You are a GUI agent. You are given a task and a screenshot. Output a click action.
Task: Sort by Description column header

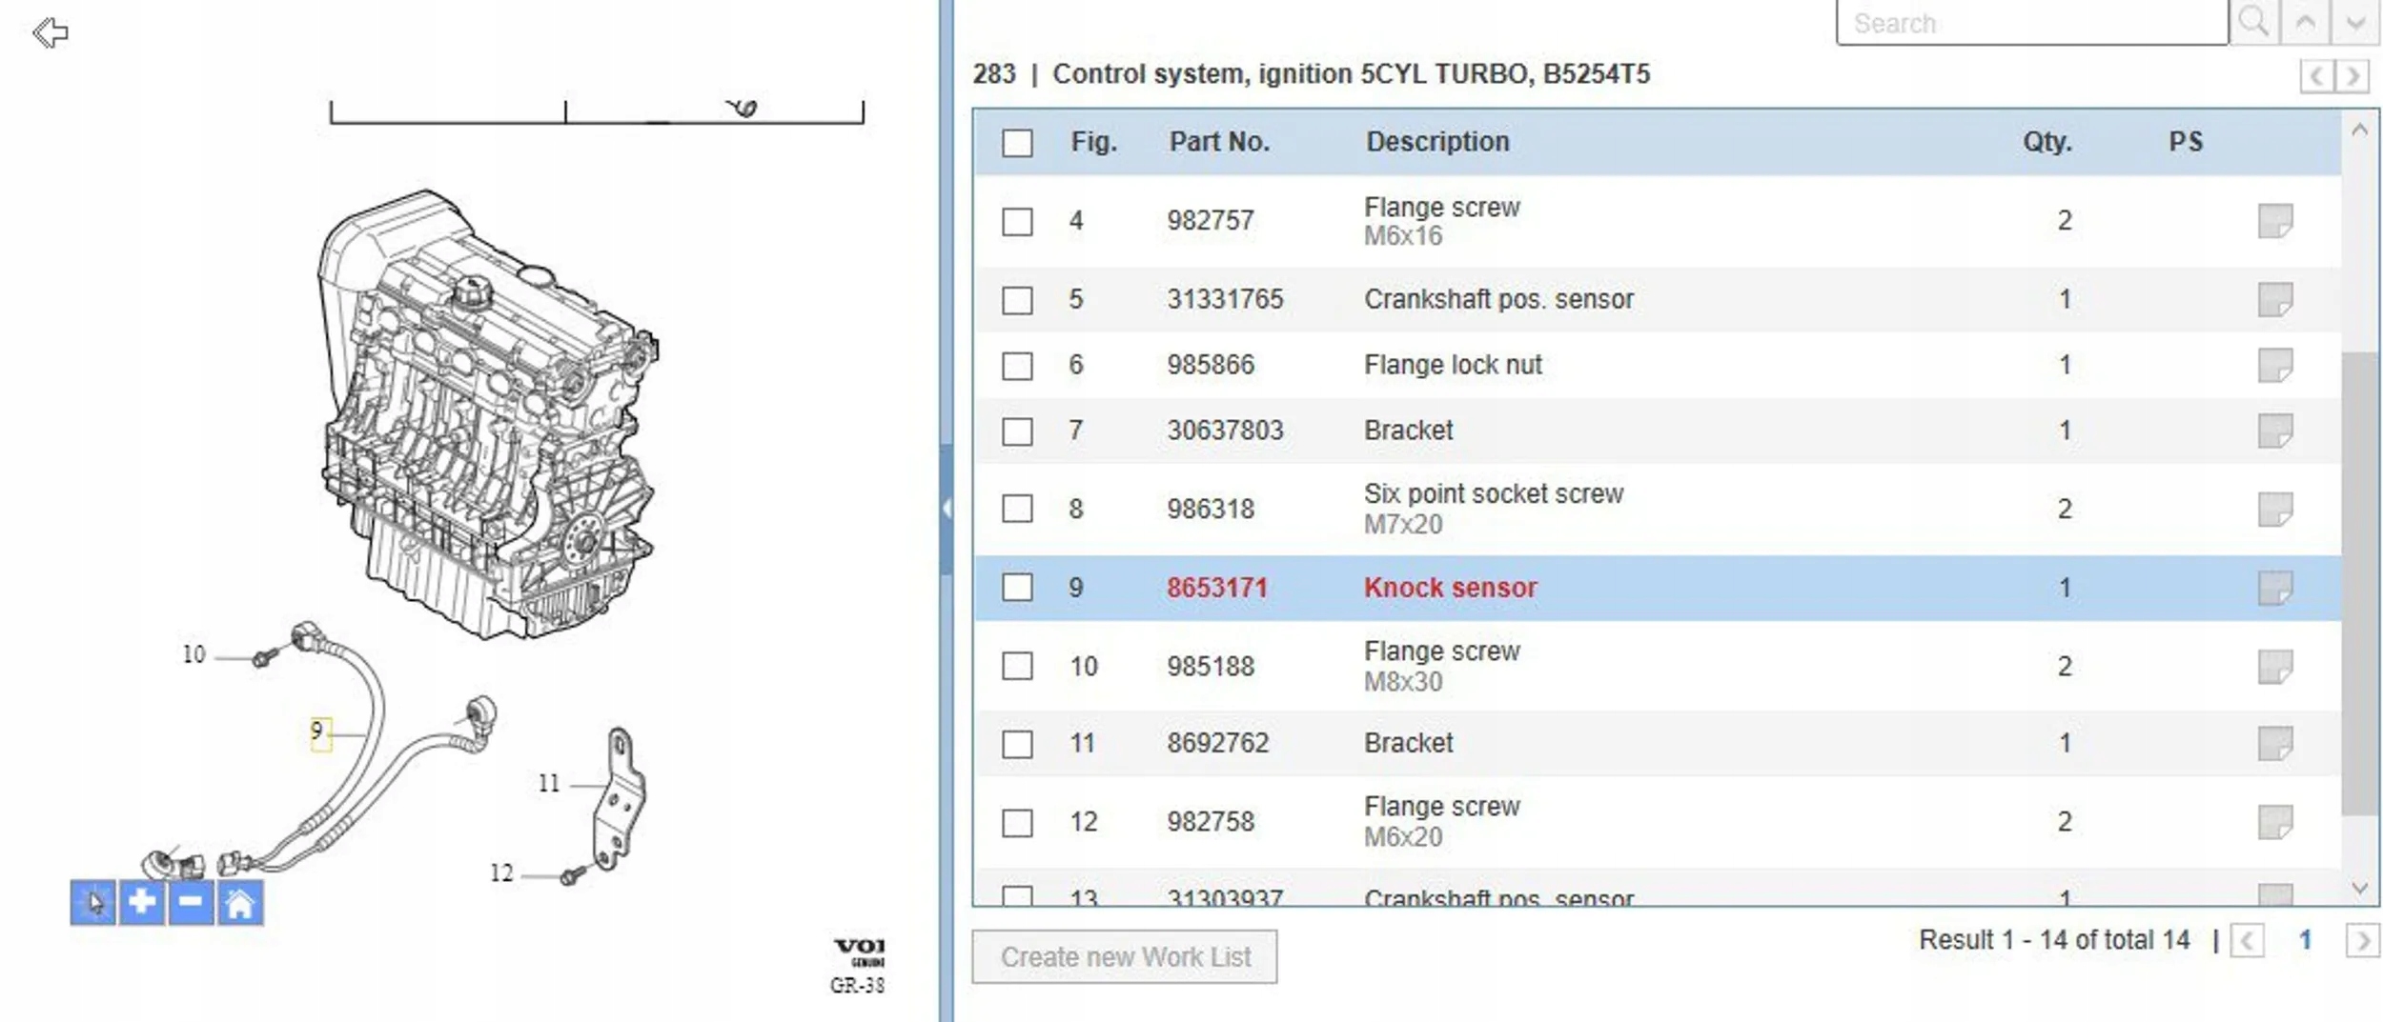point(1437,142)
